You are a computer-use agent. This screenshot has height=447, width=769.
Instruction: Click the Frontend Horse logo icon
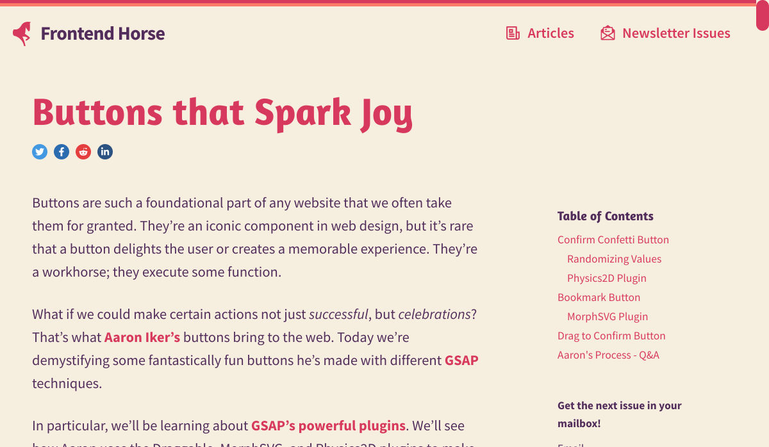coord(22,33)
